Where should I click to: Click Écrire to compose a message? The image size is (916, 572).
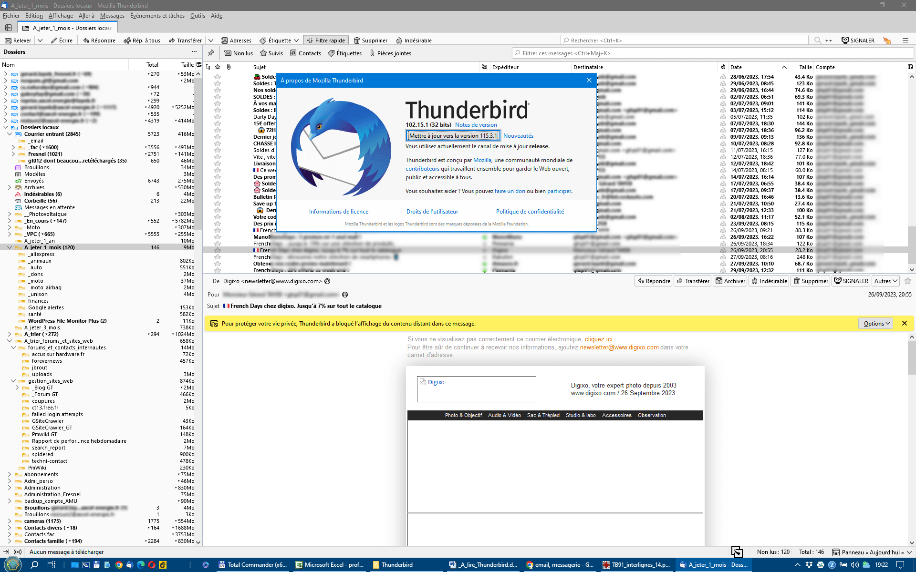62,41
